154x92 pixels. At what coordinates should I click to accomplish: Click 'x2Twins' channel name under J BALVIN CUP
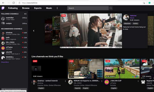(x=113, y=83)
